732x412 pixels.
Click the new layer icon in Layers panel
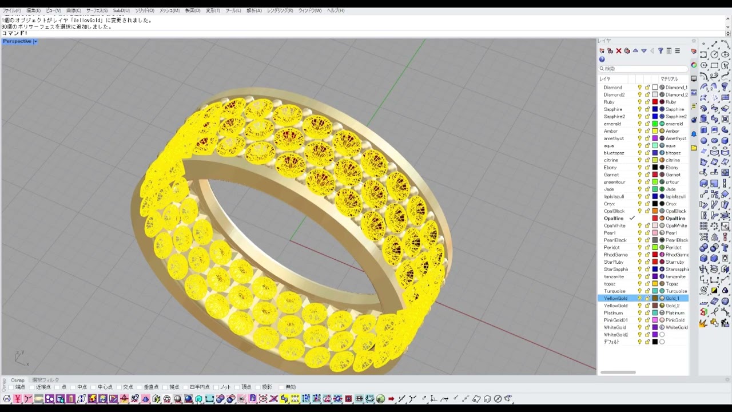pos(602,51)
